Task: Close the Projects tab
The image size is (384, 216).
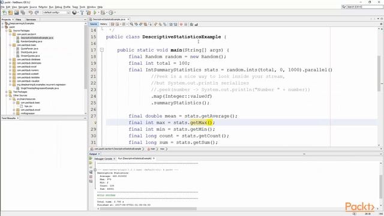Action: pyautogui.click(x=13, y=19)
